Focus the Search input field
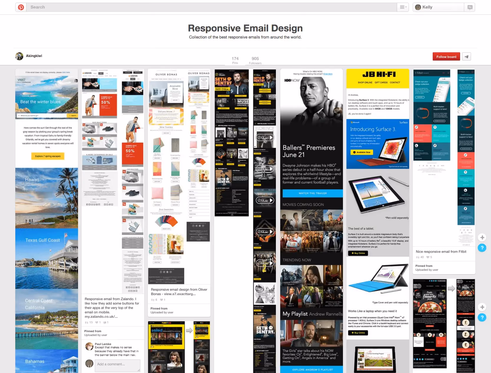 coord(211,7)
